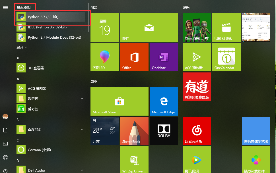Open the 网易云音乐 tile

[197, 131]
